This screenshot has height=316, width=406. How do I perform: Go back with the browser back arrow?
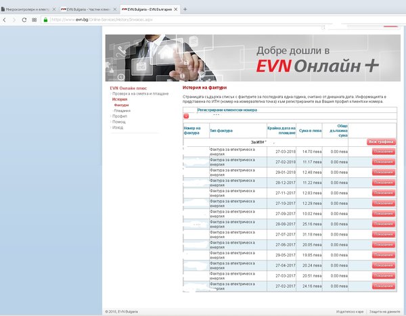click(5, 20)
